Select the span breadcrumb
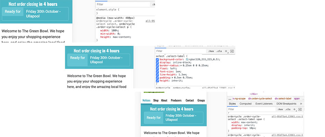The image size is (325, 137). 297,99
